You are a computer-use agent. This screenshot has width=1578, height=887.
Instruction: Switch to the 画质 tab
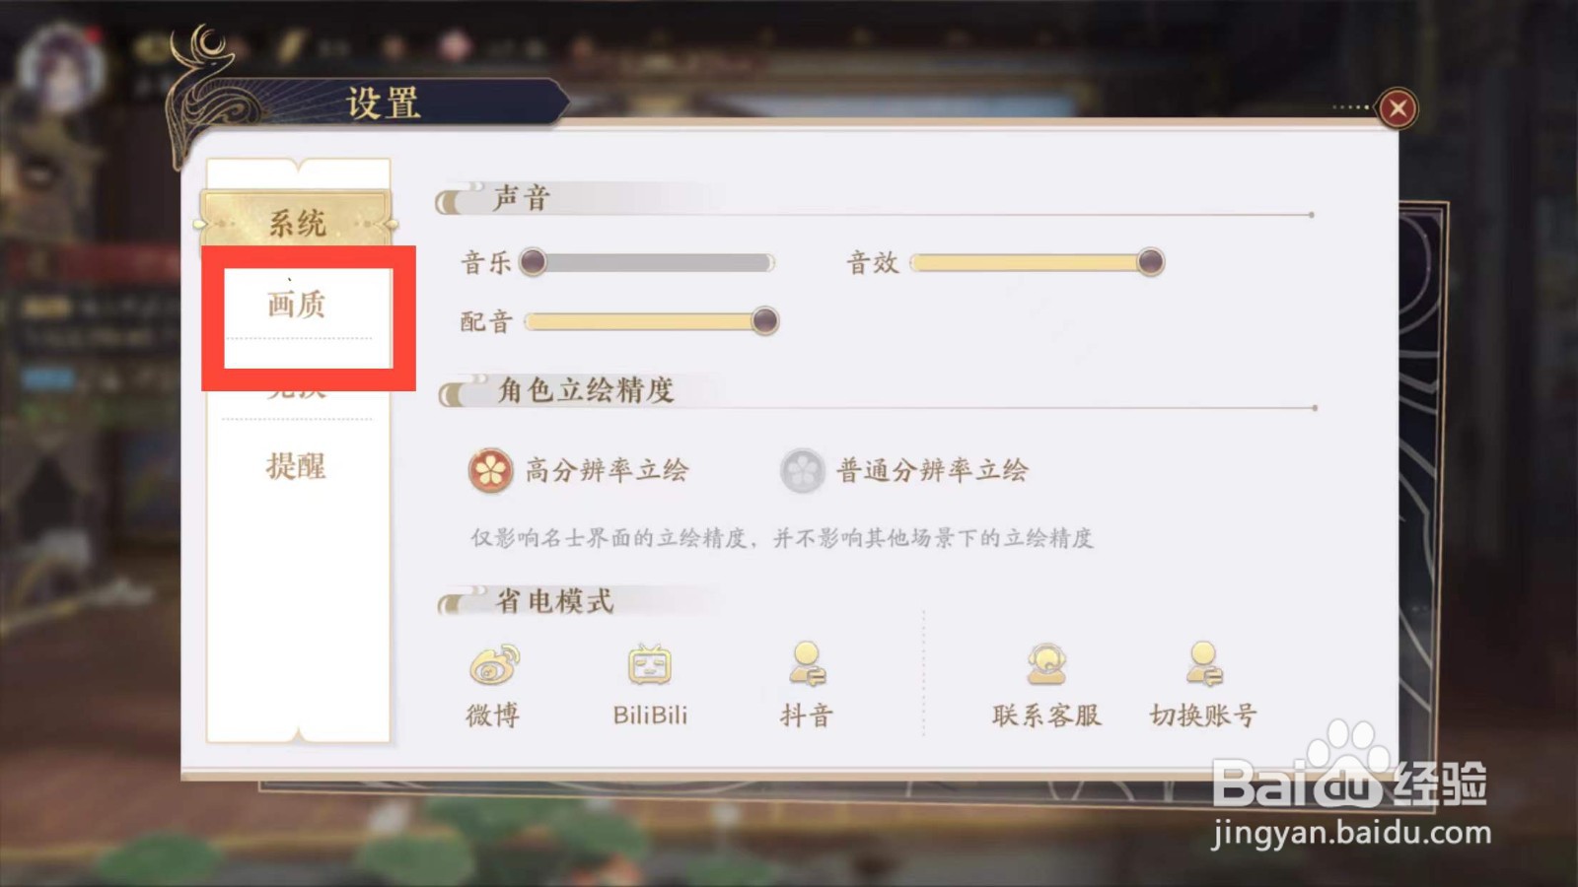click(297, 305)
